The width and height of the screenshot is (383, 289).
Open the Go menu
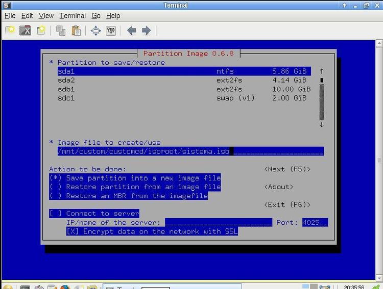(96, 16)
